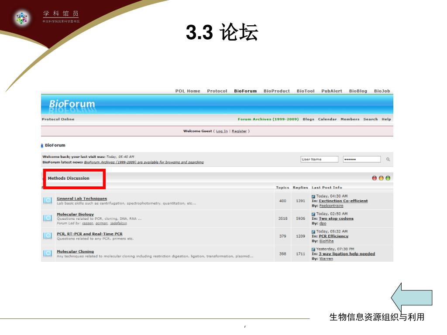
Task: Click the orange round button in Methods Discussion header
Action: pos(381,178)
